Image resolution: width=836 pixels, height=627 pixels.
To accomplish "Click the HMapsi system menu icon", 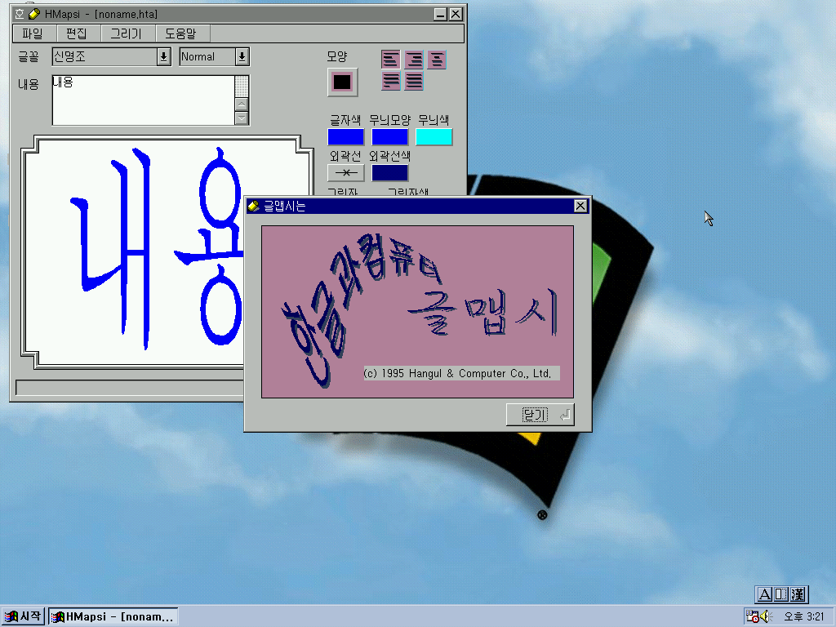I will (x=20, y=14).
